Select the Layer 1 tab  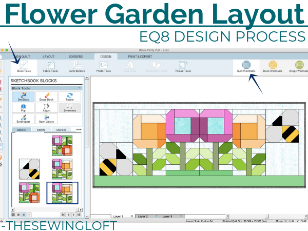[123, 216]
